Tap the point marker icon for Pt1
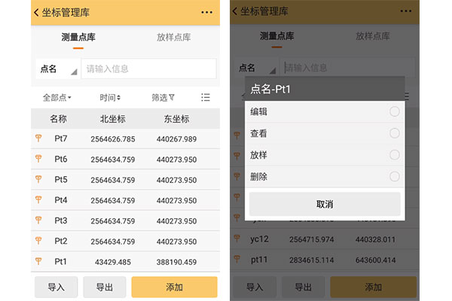 coord(38,261)
